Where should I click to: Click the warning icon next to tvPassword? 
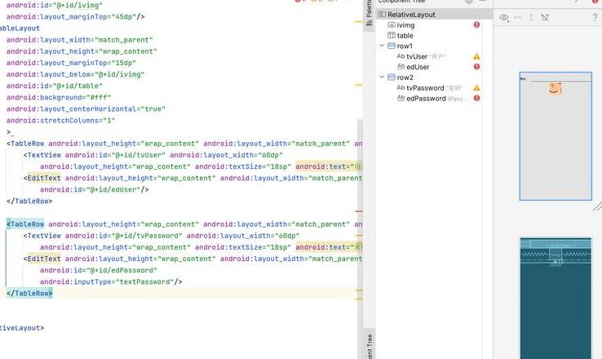point(476,88)
